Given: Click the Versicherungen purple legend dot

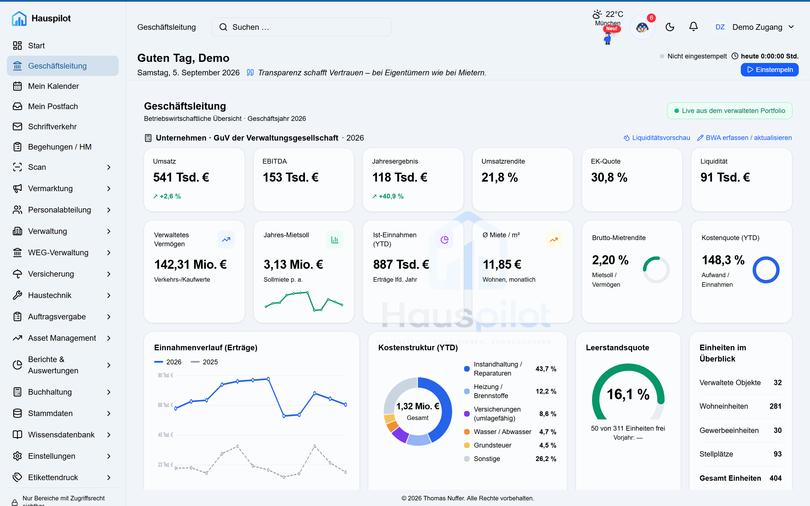Looking at the screenshot, I should tap(467, 414).
